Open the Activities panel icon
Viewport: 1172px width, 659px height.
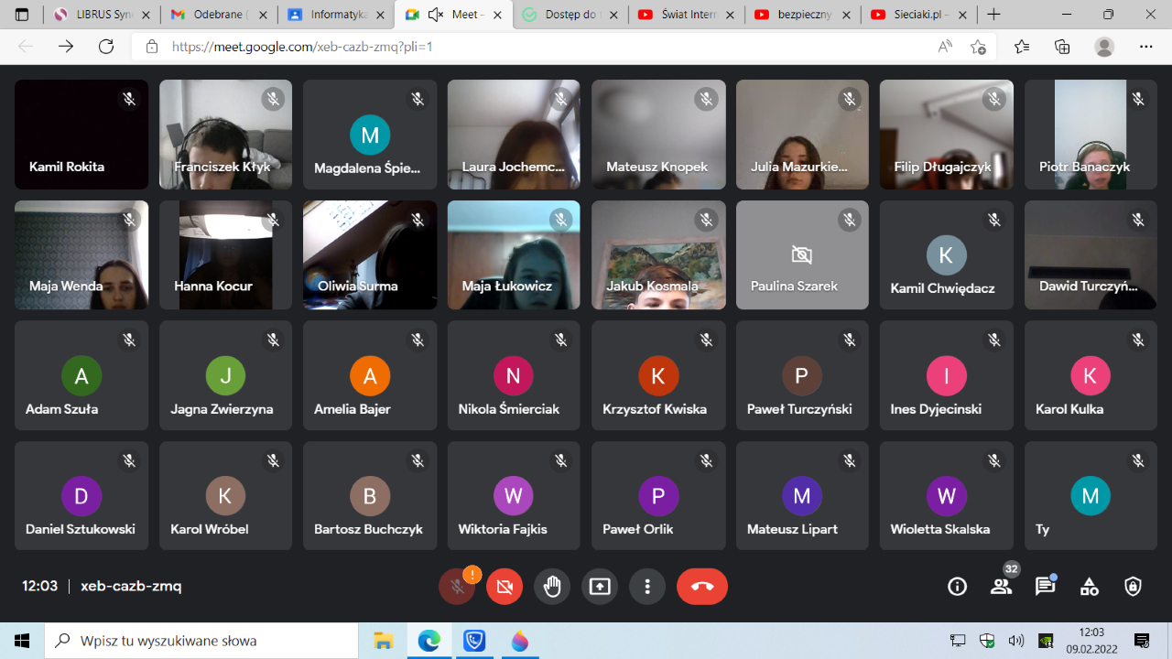pos(1089,587)
